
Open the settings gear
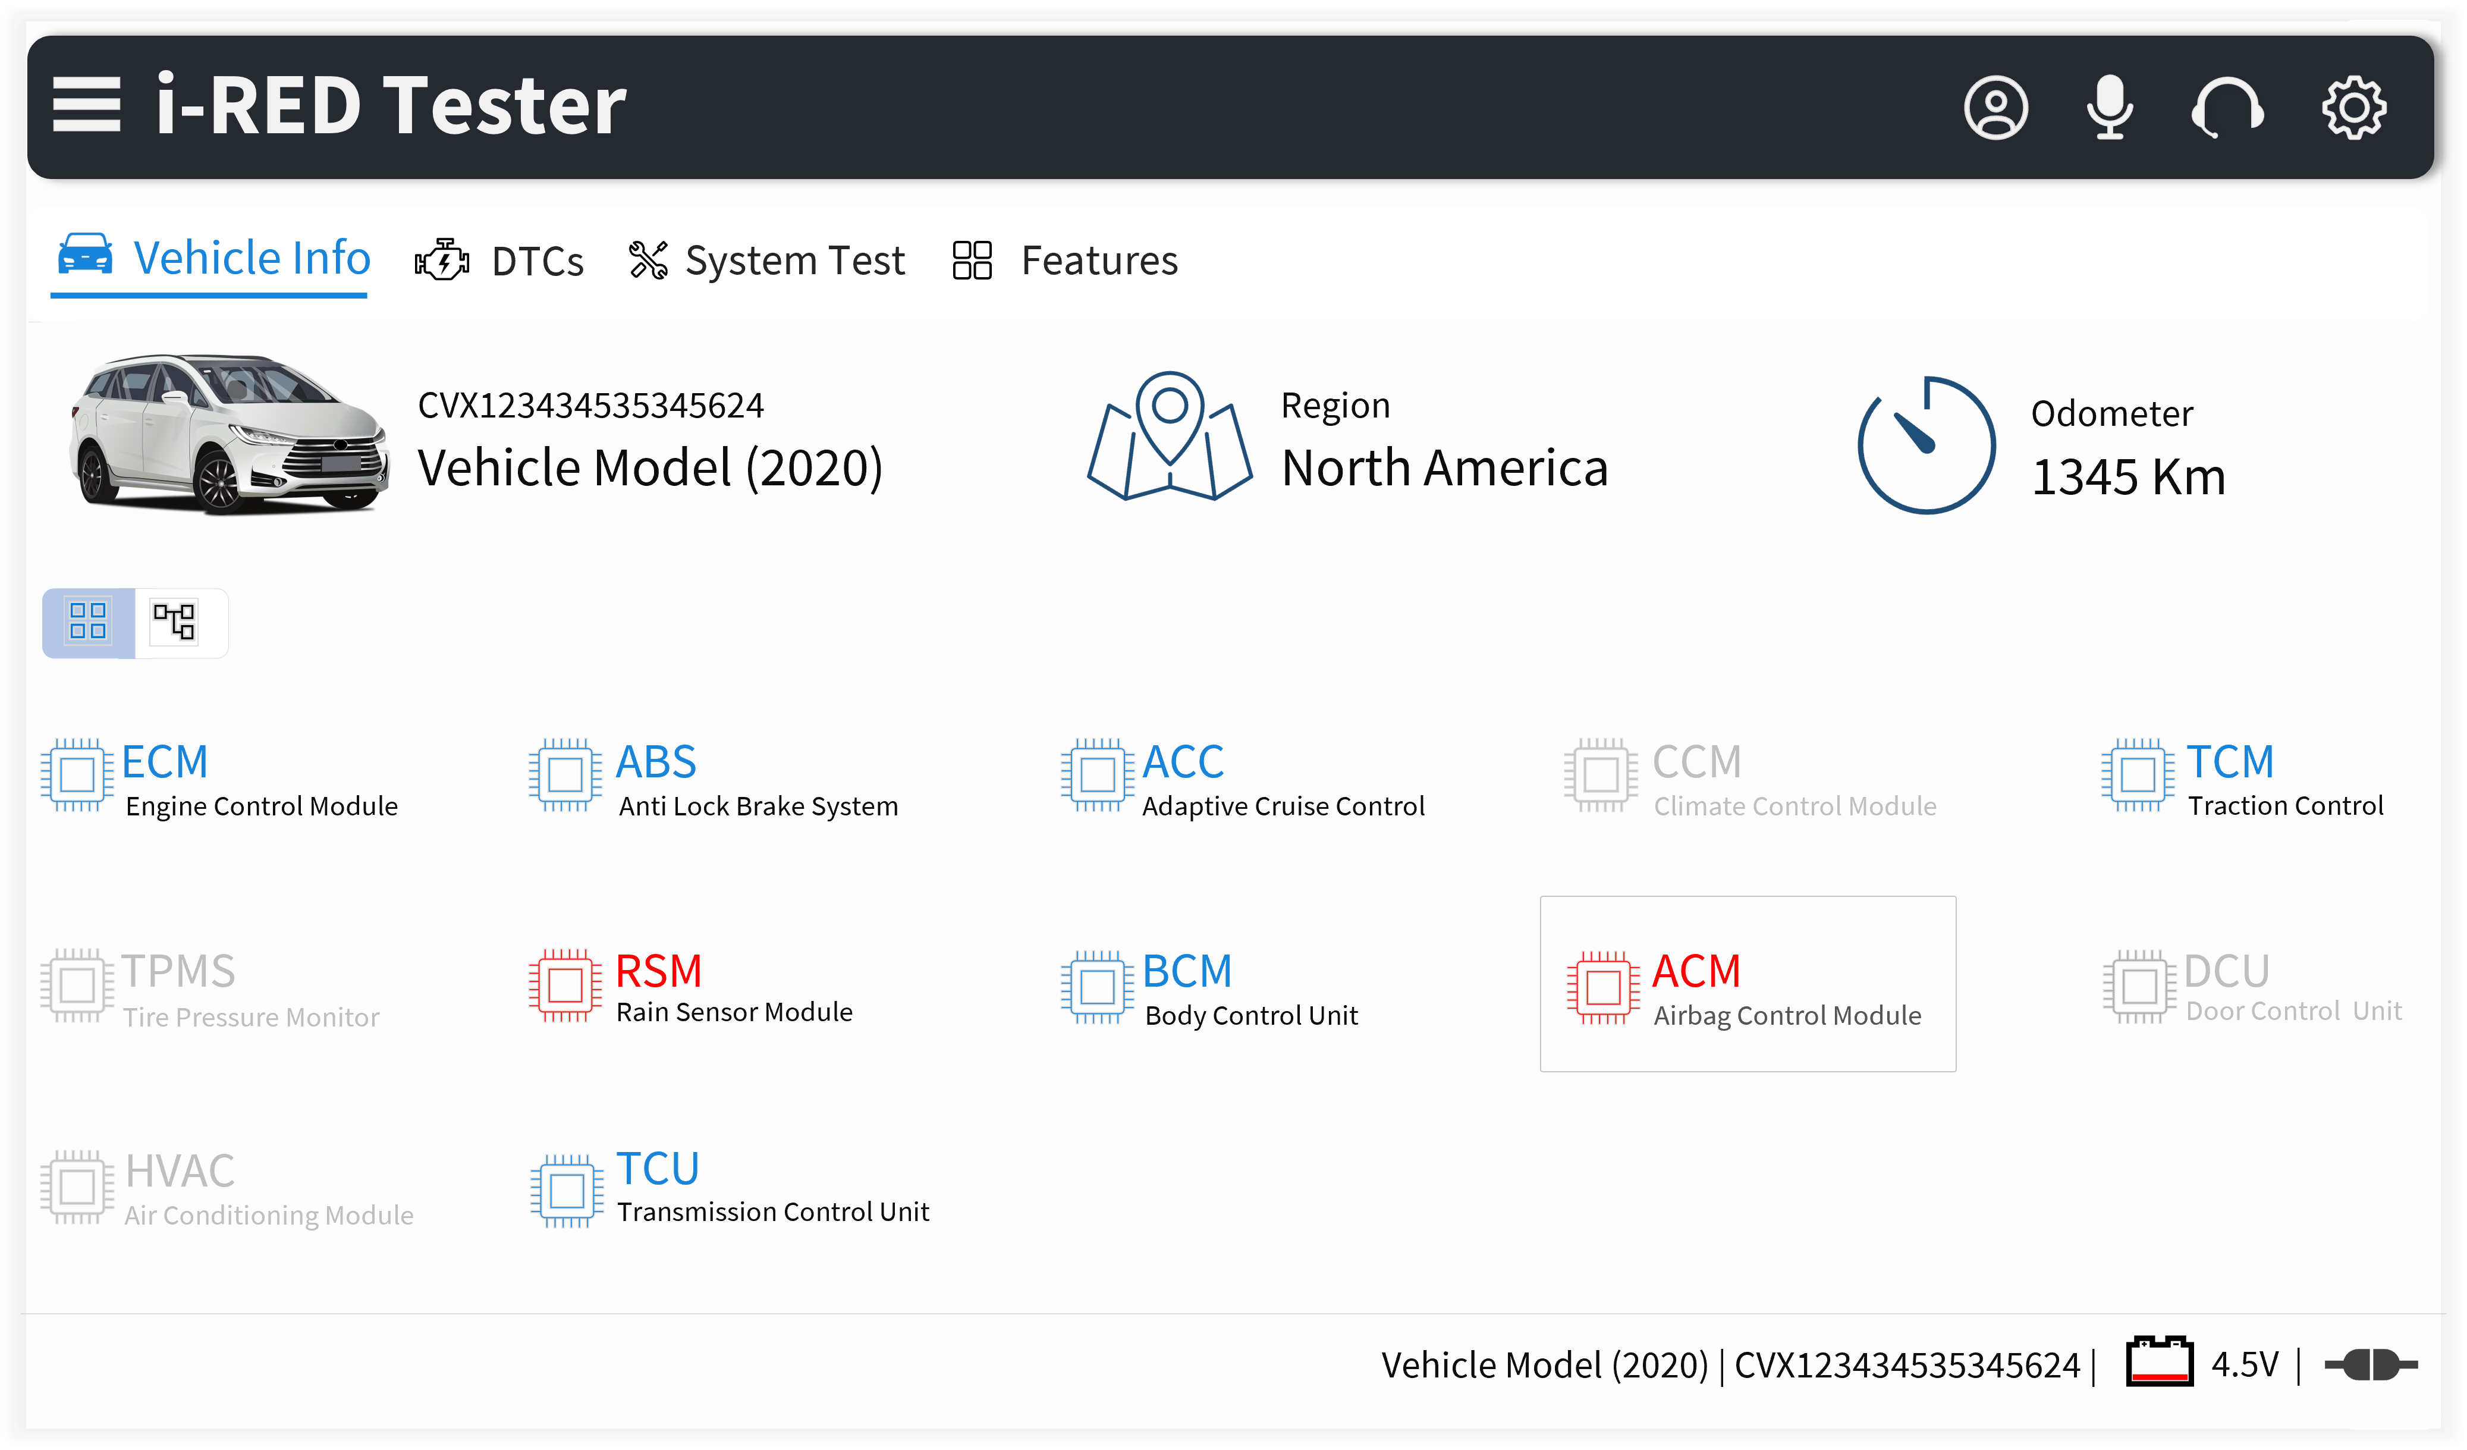(2353, 106)
